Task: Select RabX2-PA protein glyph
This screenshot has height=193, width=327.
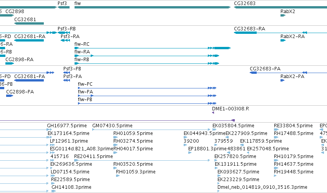Action: pos(282,80)
